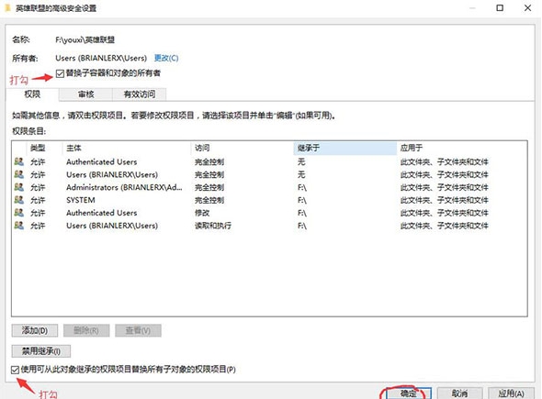Select the SYSTEM permission entry

(x=269, y=200)
